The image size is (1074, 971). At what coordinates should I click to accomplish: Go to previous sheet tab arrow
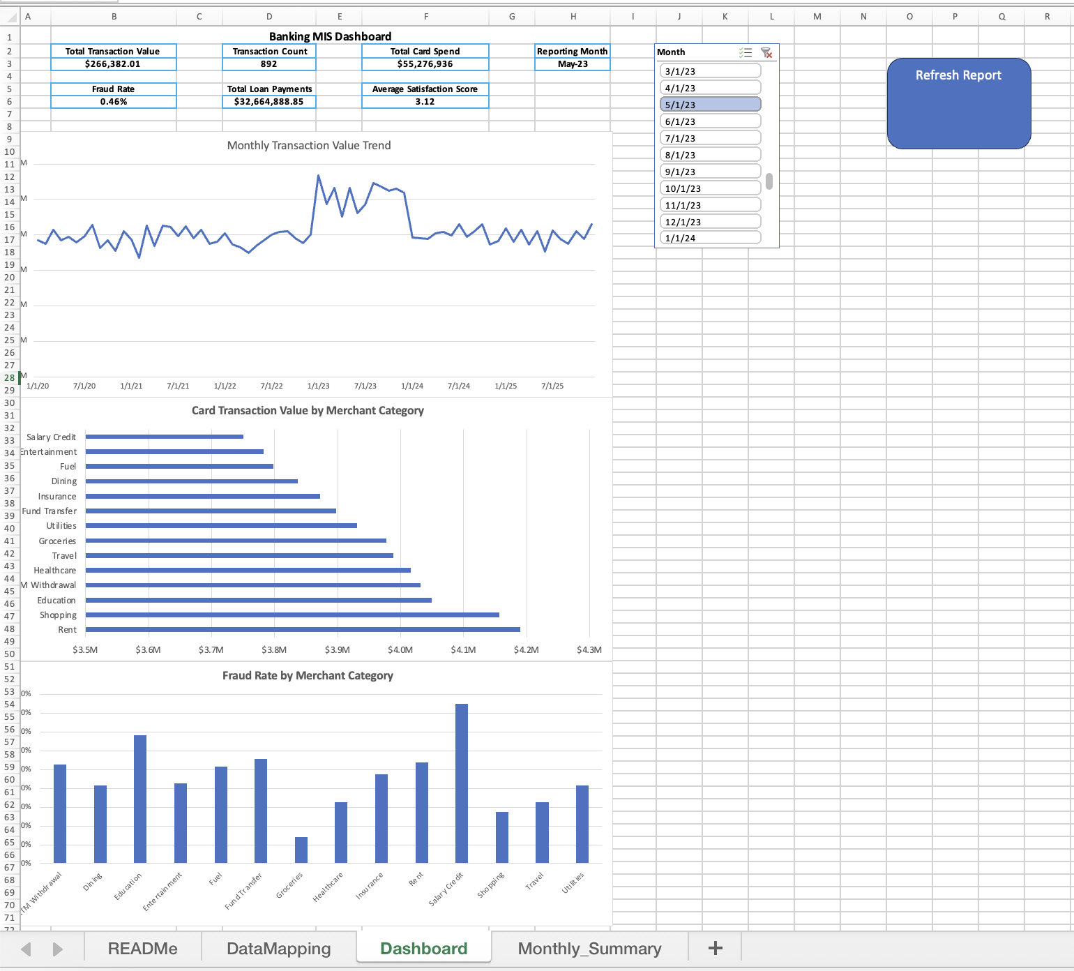(27, 949)
